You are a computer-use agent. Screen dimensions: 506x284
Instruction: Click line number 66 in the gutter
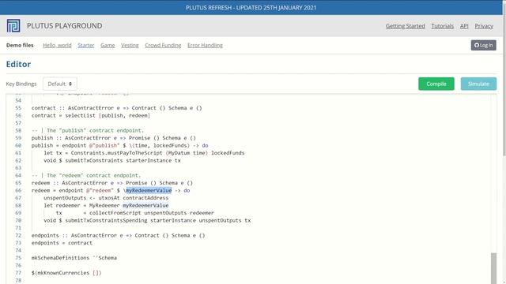pos(18,190)
